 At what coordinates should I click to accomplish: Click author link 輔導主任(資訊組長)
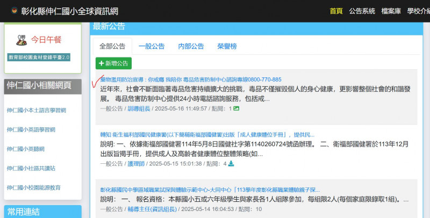pyautogui.click(x=152, y=209)
